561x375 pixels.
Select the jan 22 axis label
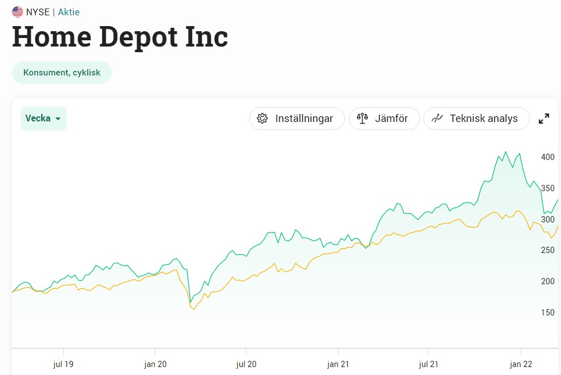[x=521, y=364]
